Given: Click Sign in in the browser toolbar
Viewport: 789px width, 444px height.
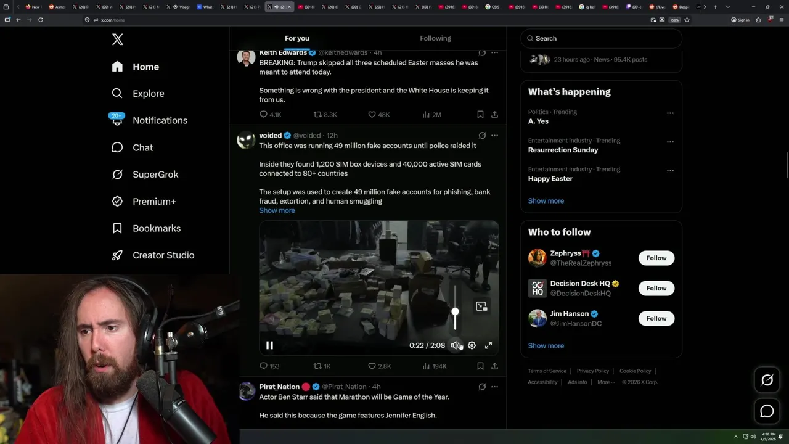Looking at the screenshot, I should pyautogui.click(x=740, y=20).
